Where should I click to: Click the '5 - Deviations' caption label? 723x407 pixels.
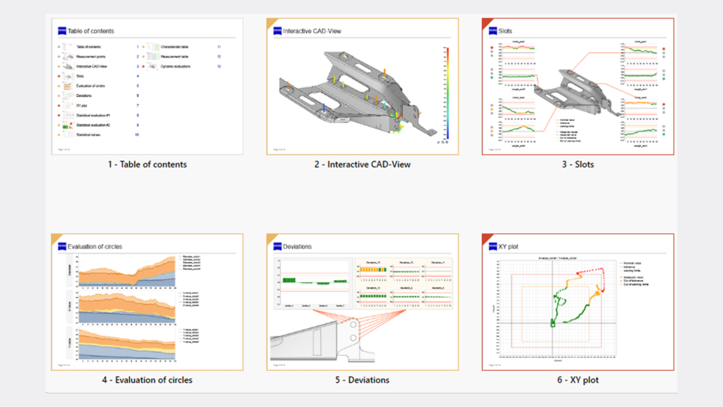coord(362,380)
